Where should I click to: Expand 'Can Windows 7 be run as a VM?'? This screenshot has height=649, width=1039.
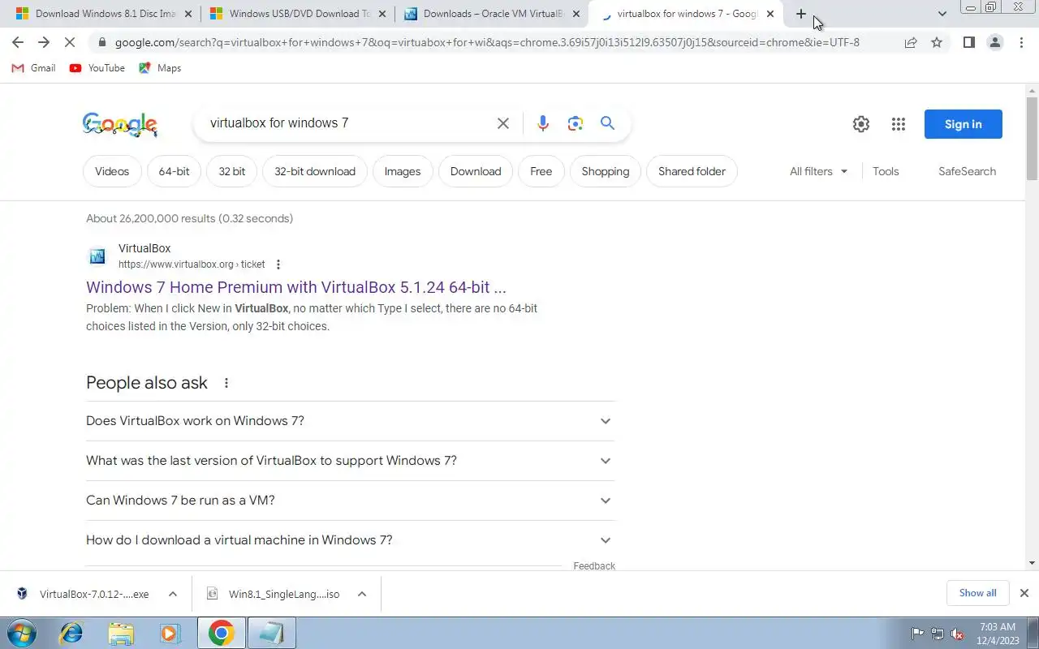pyautogui.click(x=351, y=501)
